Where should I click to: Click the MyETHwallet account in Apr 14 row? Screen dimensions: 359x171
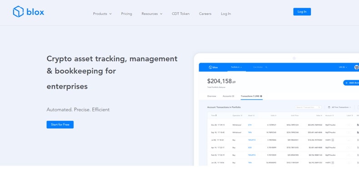click(x=330, y=148)
